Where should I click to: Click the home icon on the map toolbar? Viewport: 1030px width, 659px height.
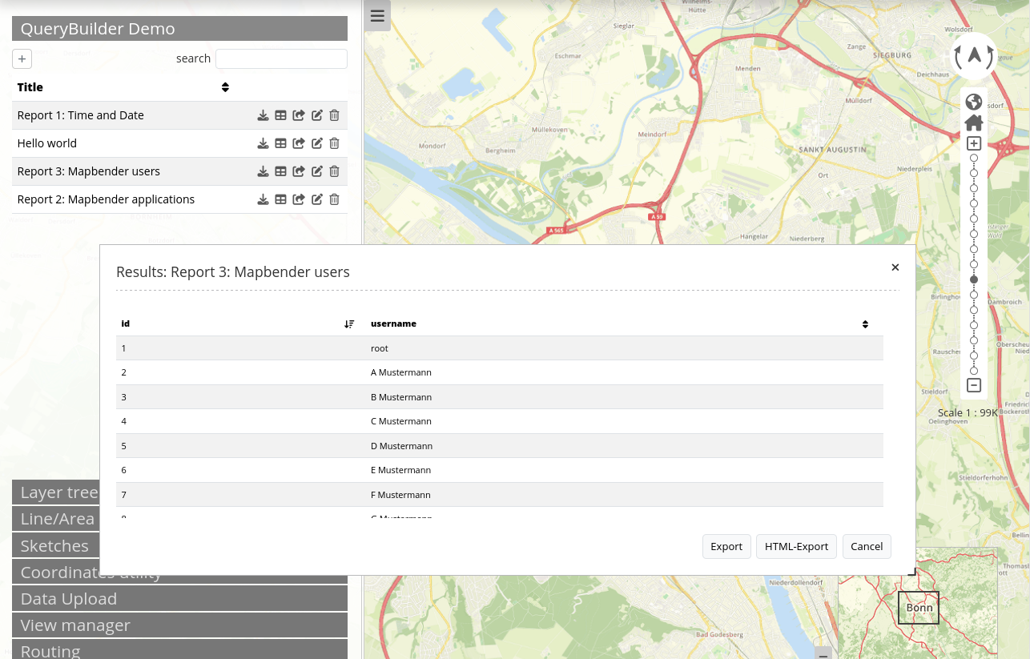[974, 123]
